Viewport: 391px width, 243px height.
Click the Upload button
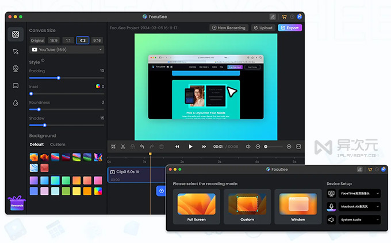(x=263, y=28)
